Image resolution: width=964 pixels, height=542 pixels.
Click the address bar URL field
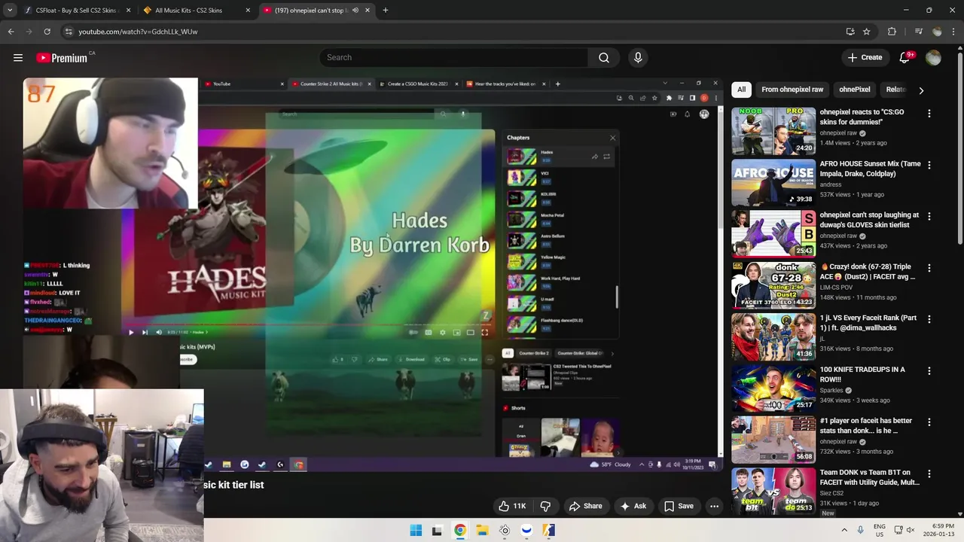pos(452,32)
